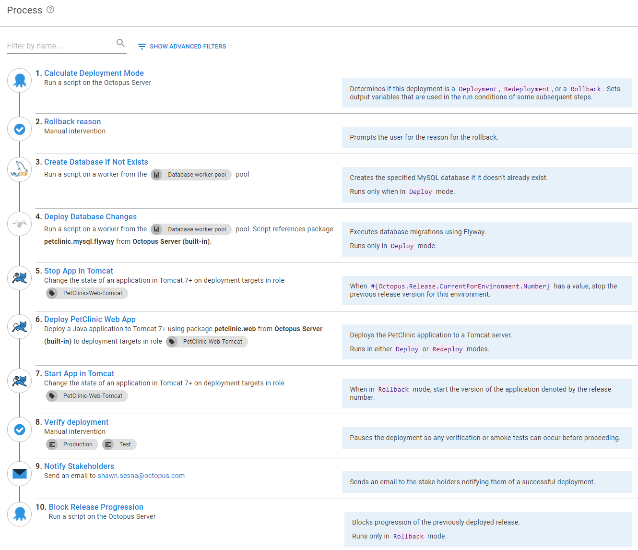Screen dimensions: 638x550
Task: Click the checkmark icon beside Rollback reason
Action: [x=19, y=129]
